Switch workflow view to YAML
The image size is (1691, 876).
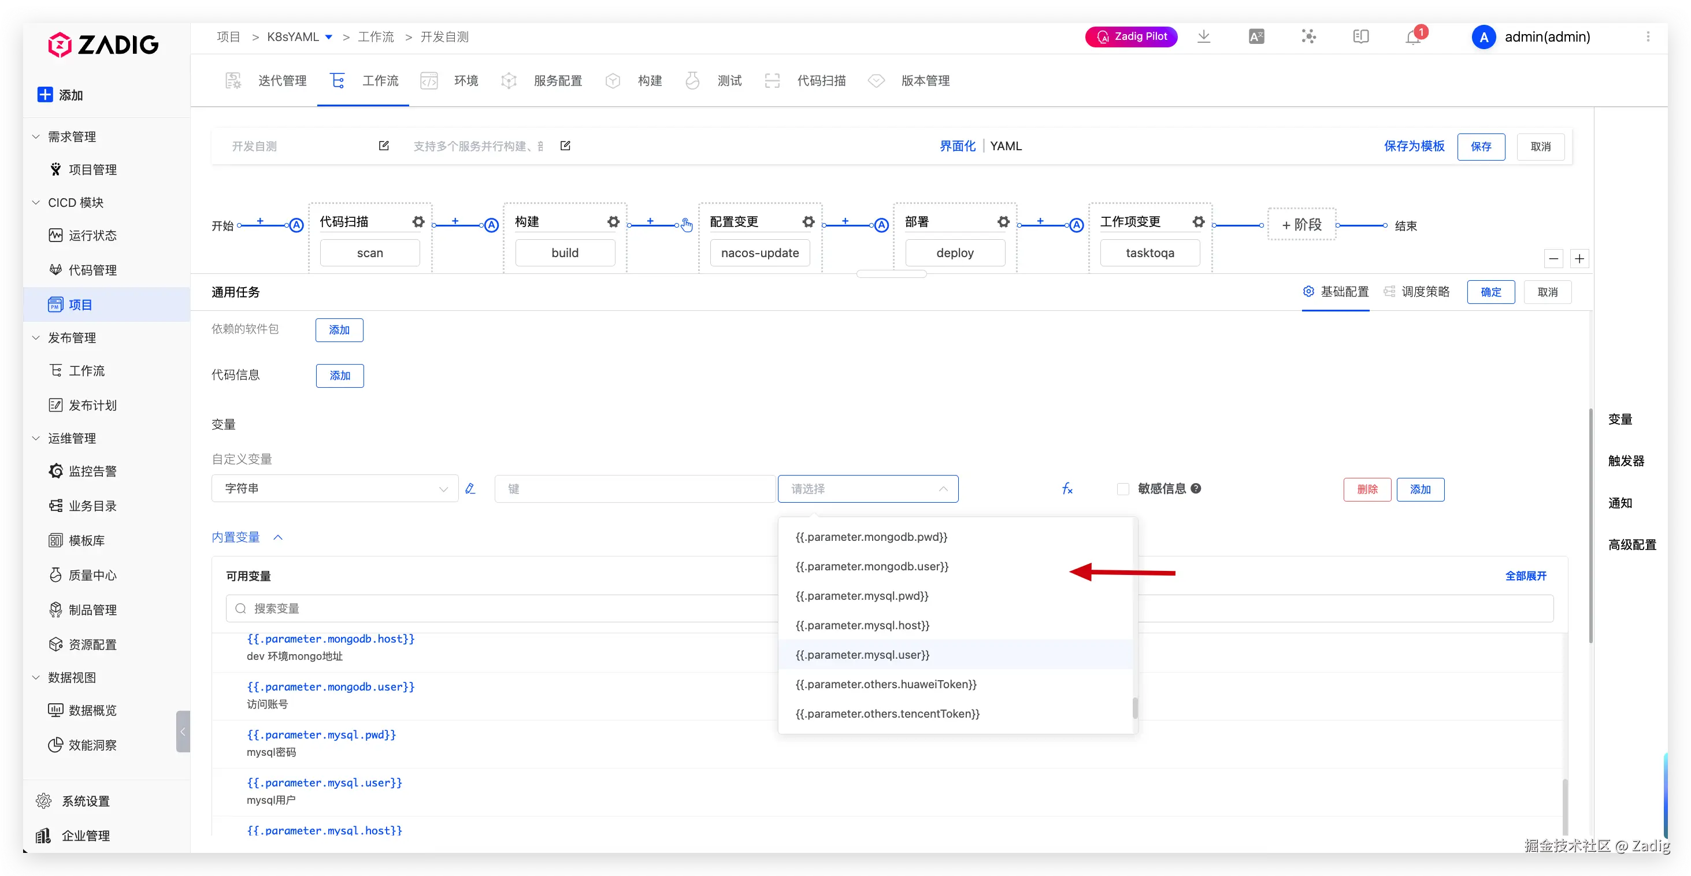tap(1006, 146)
